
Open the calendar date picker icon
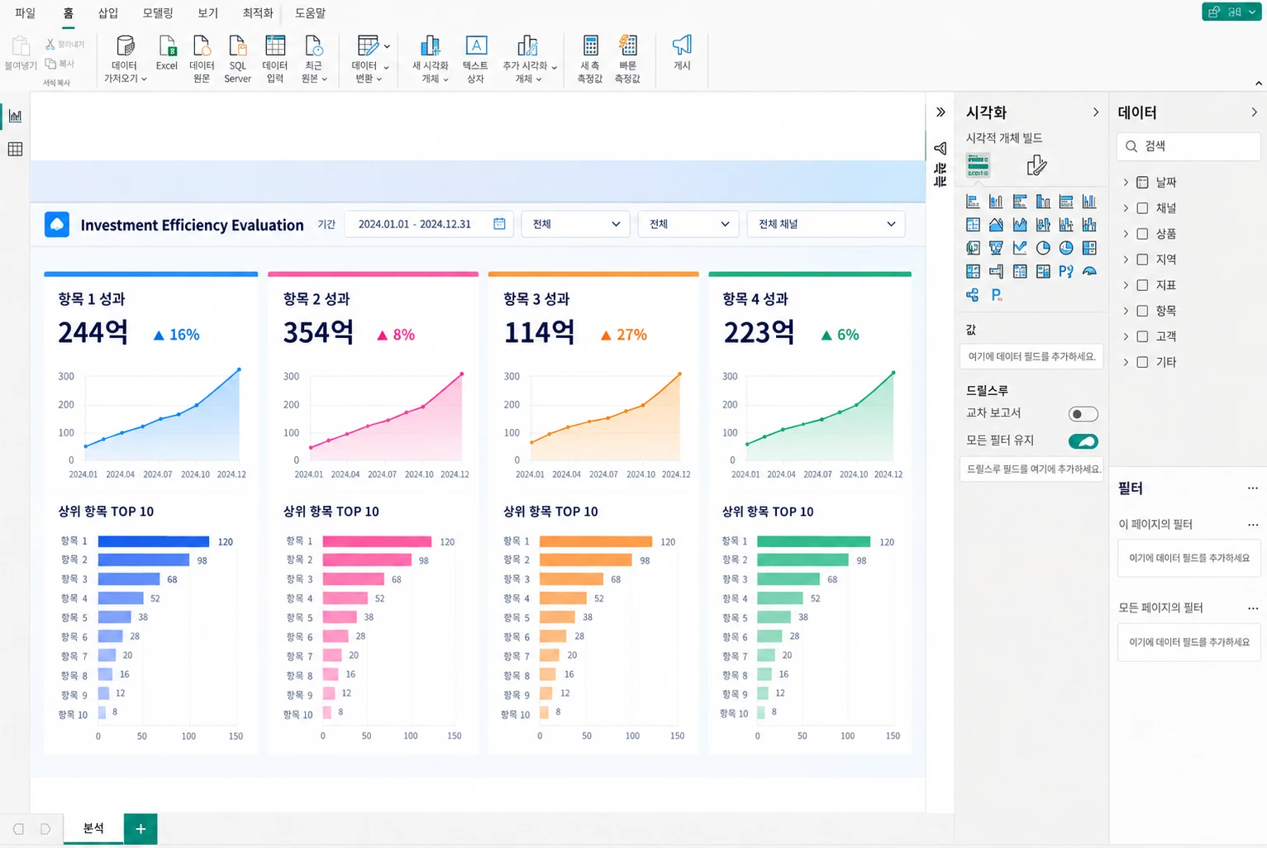(499, 224)
